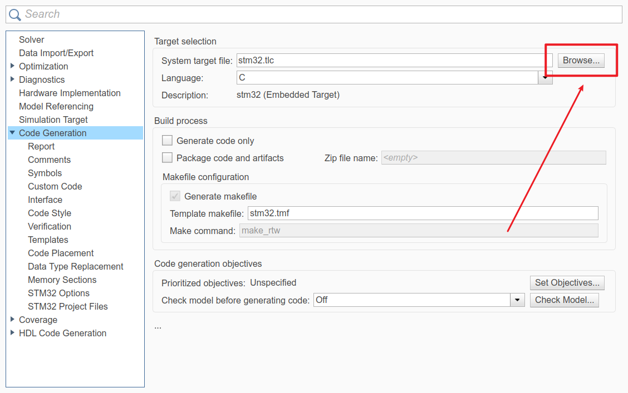Click the Browse button
The height and width of the screenshot is (393, 628).
click(x=581, y=61)
